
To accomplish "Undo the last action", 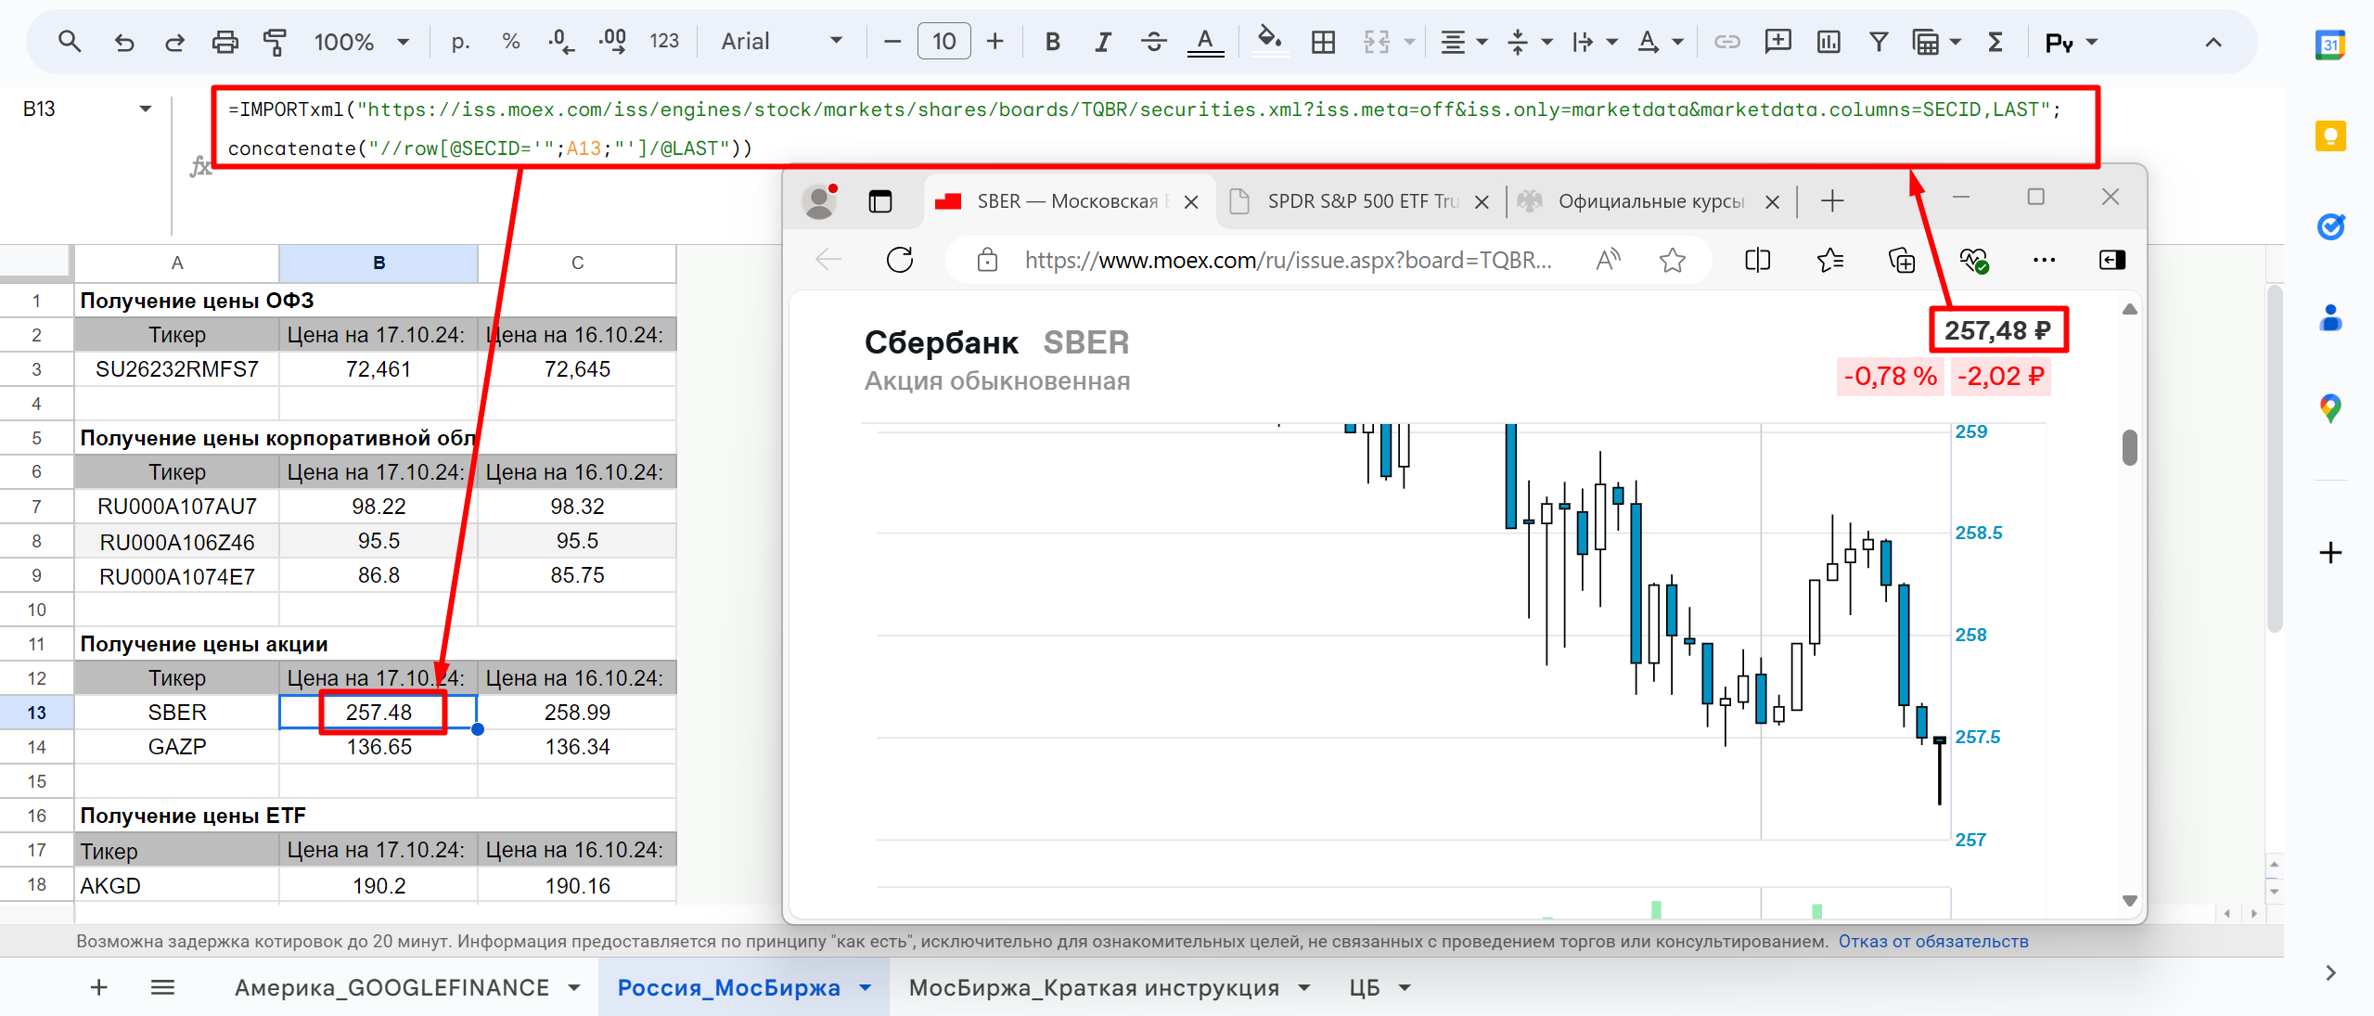I will coord(123,42).
